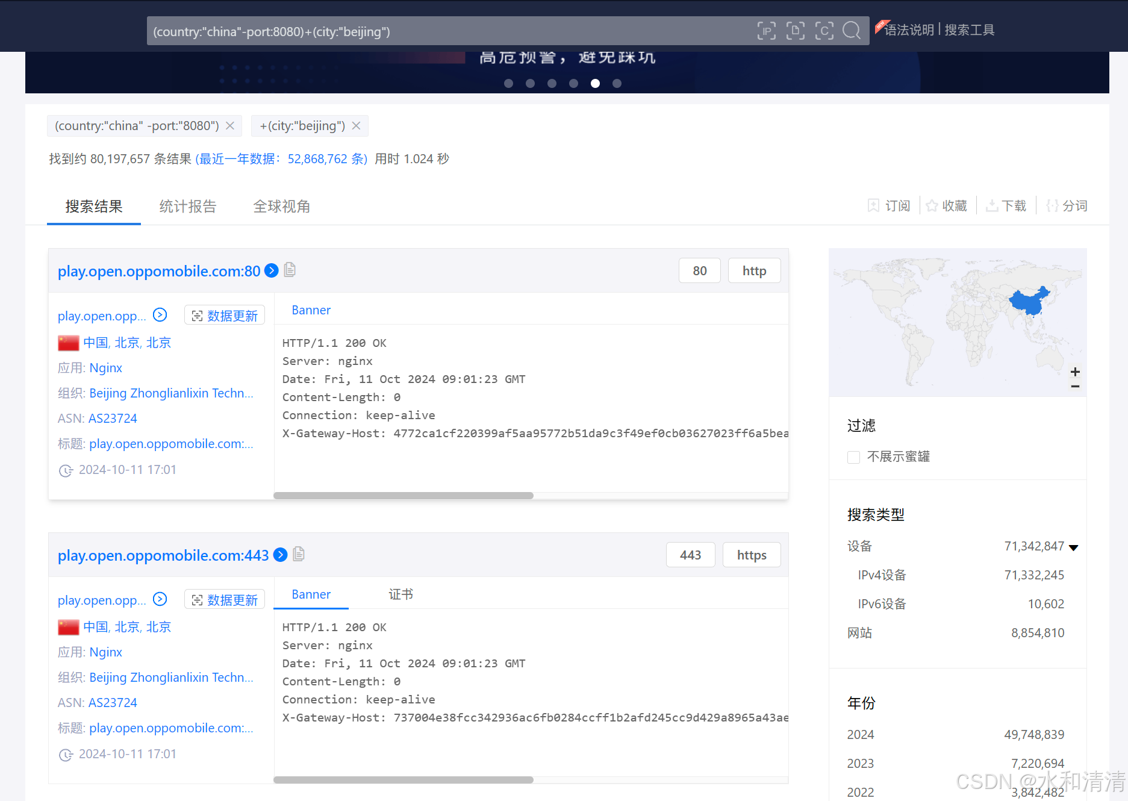Click circled arrow beside play.open.opp... in port 443 card
Image resolution: width=1128 pixels, height=801 pixels.
[160, 599]
